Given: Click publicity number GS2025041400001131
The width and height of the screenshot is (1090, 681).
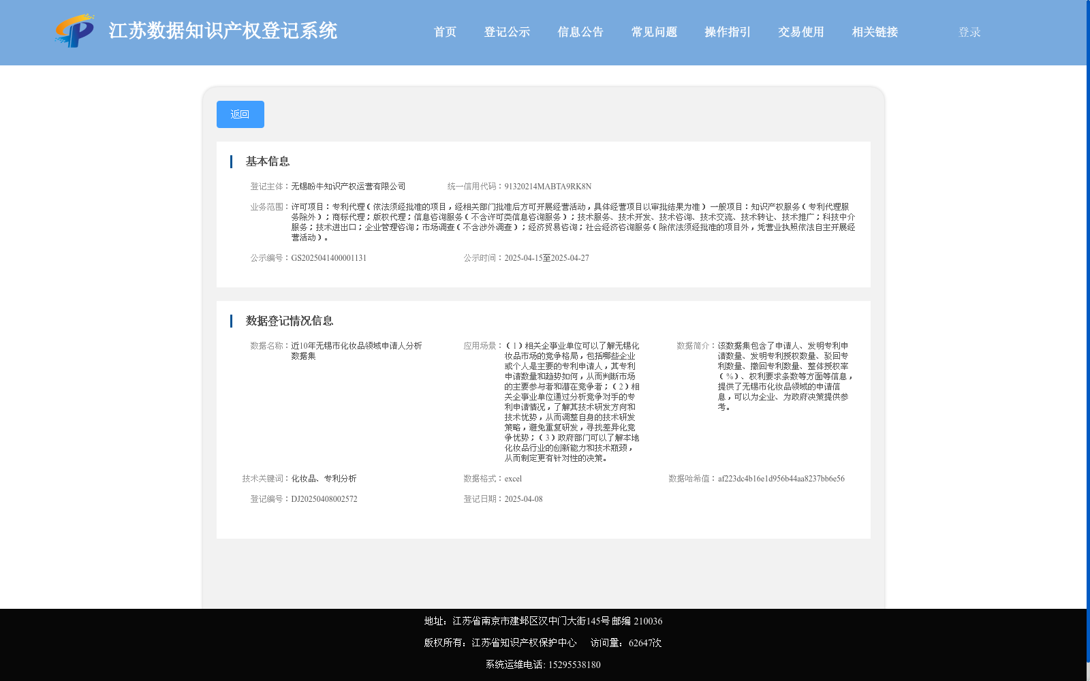Looking at the screenshot, I should click(x=328, y=258).
